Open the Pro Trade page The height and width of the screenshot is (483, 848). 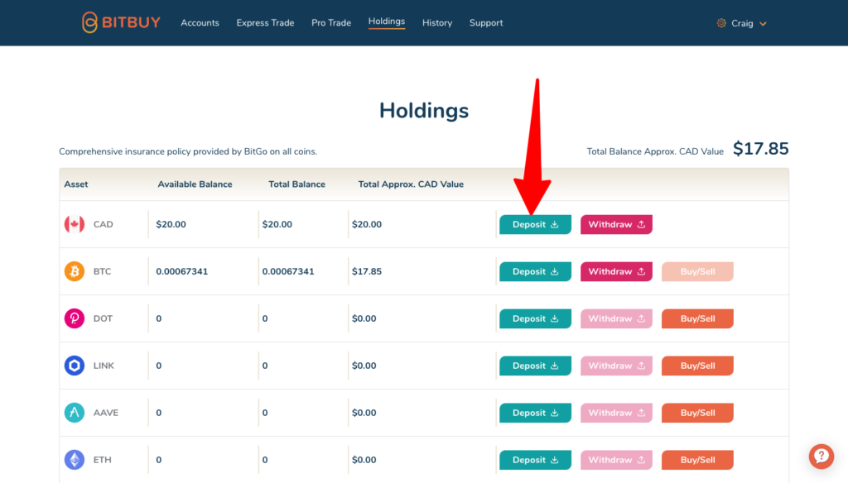331,22
